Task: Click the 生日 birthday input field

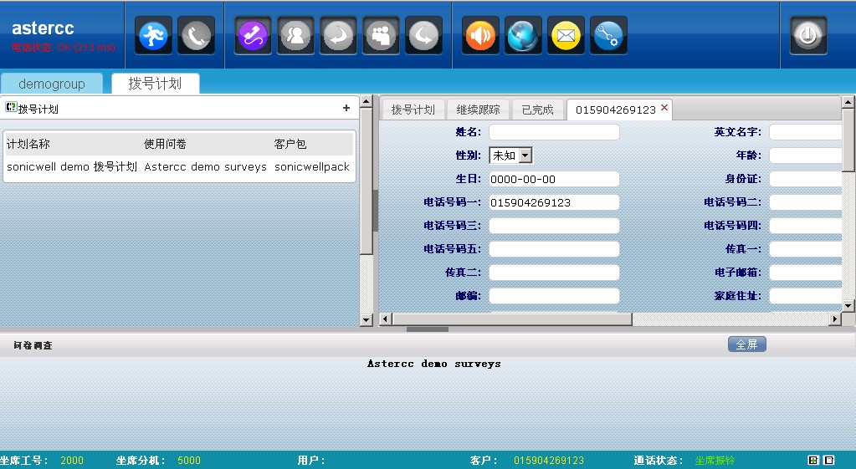Action: coord(554,179)
